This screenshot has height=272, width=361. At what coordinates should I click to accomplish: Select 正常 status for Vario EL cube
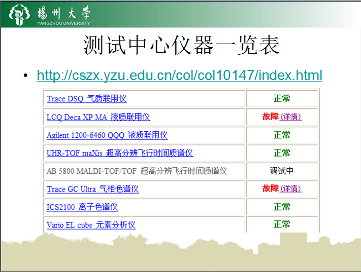pos(282,224)
